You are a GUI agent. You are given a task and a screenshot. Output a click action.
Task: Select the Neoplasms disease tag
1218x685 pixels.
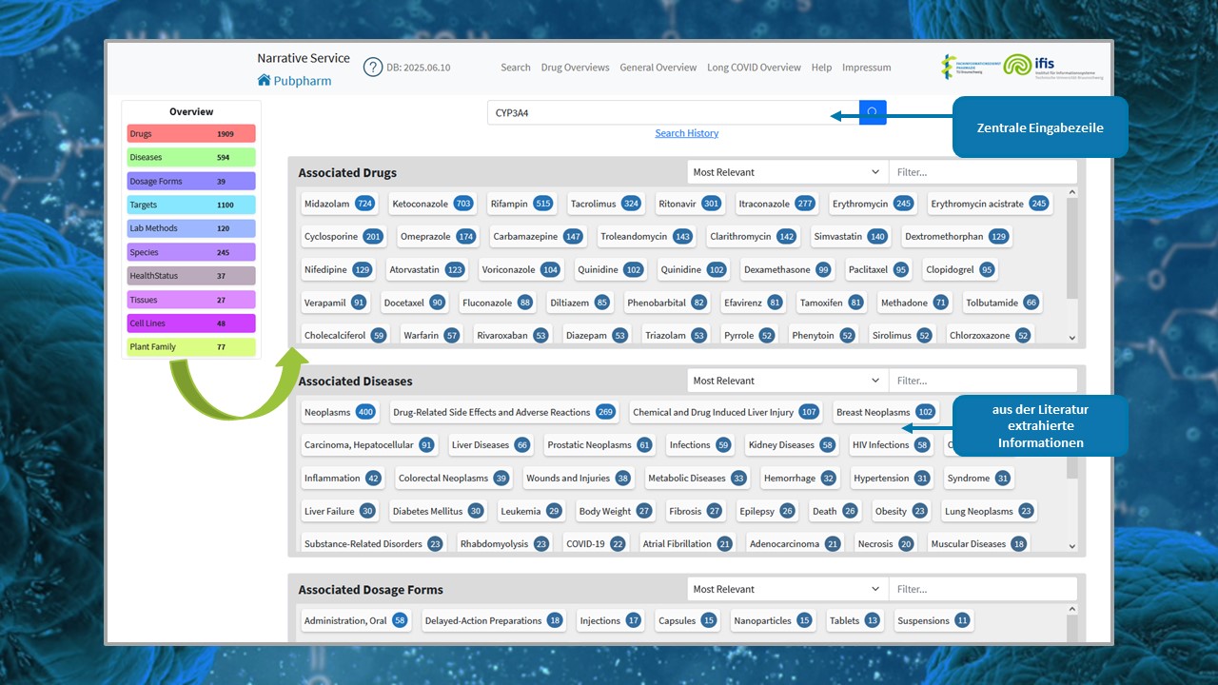click(x=339, y=412)
